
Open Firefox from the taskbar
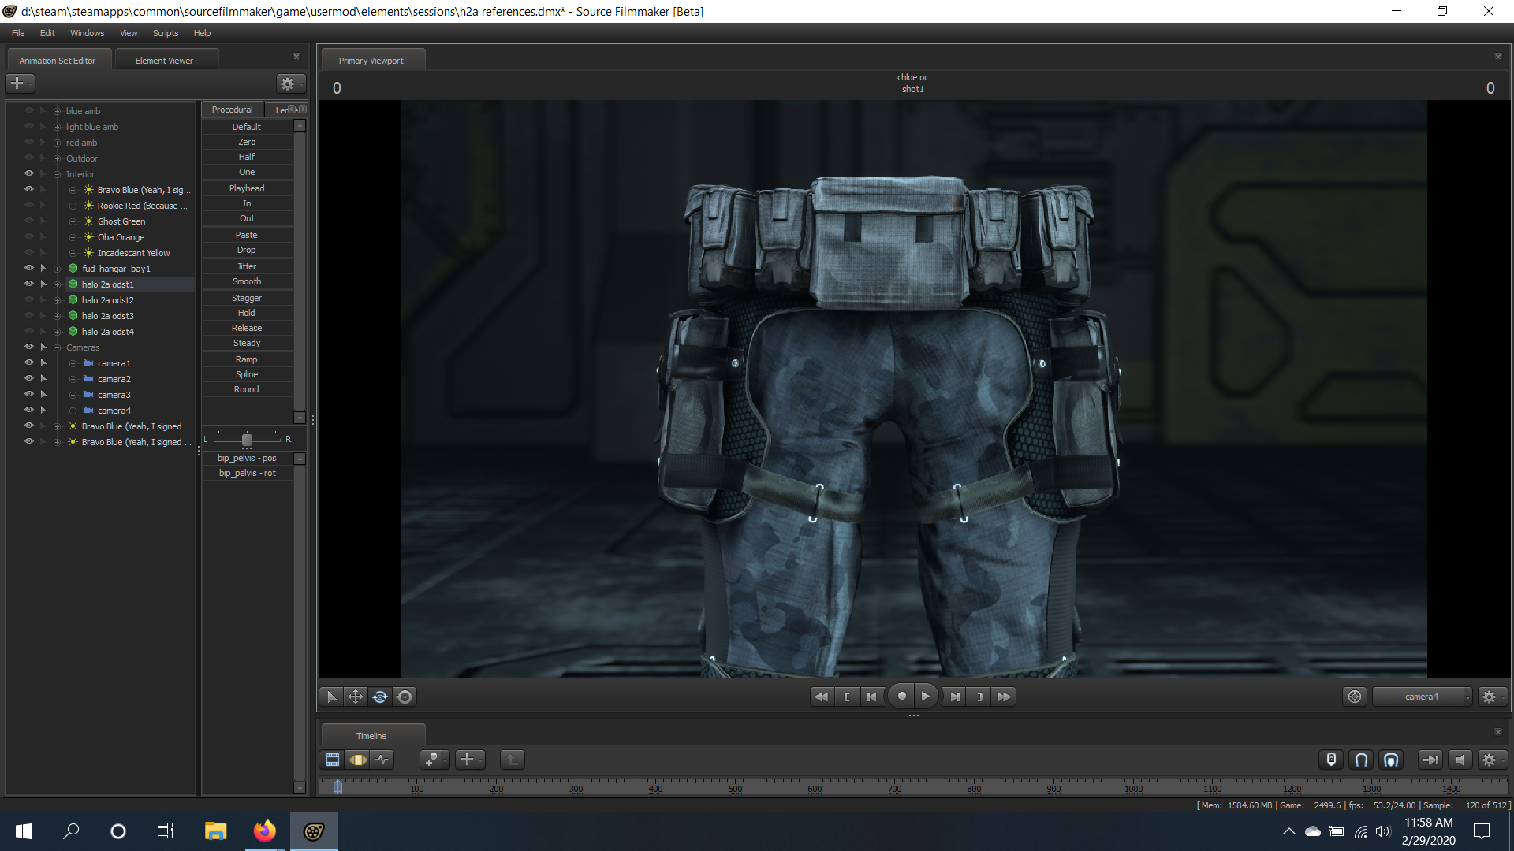coord(264,831)
